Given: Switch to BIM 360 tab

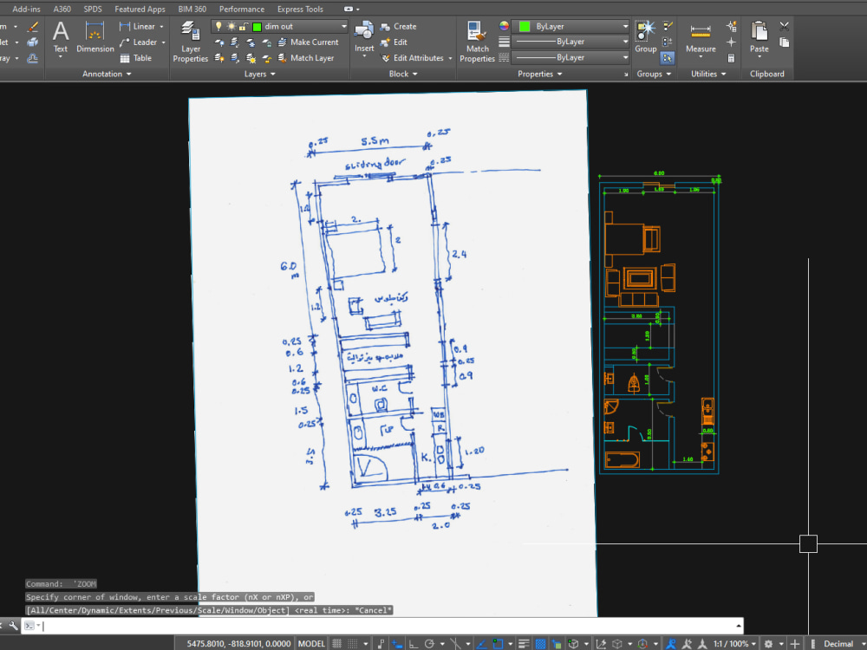Looking at the screenshot, I should point(192,9).
